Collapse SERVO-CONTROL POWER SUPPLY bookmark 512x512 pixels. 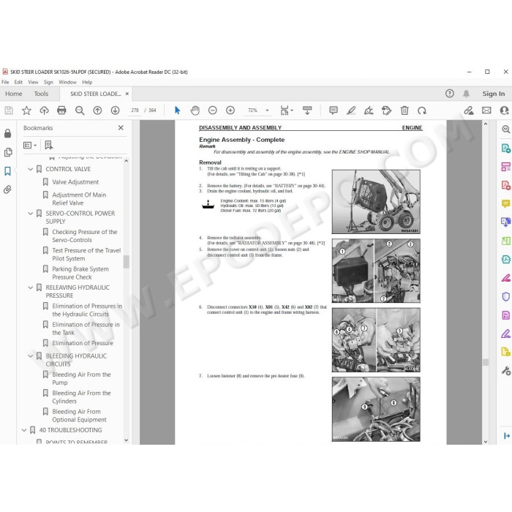pyautogui.click(x=31, y=214)
